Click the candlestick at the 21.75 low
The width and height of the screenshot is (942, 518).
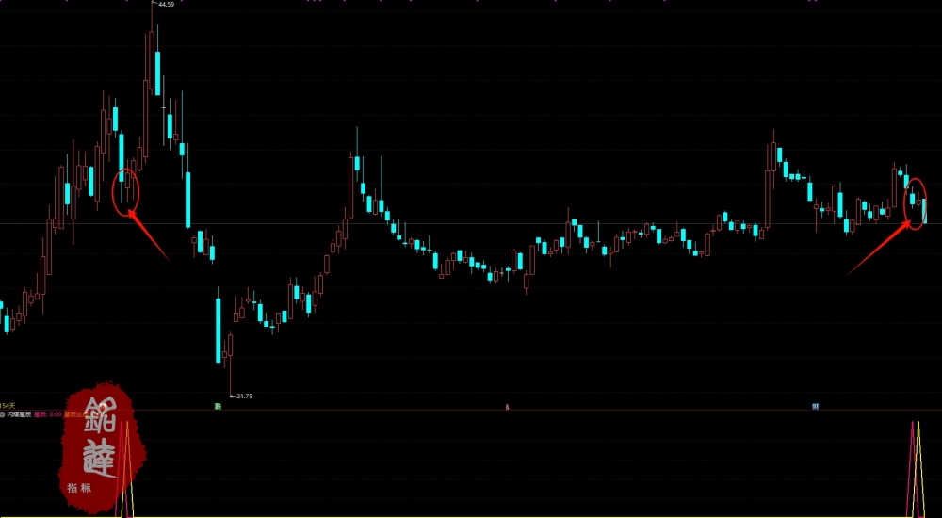pos(230,364)
